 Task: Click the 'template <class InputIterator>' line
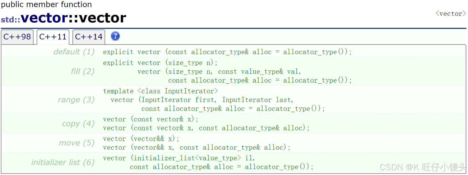click(x=161, y=91)
